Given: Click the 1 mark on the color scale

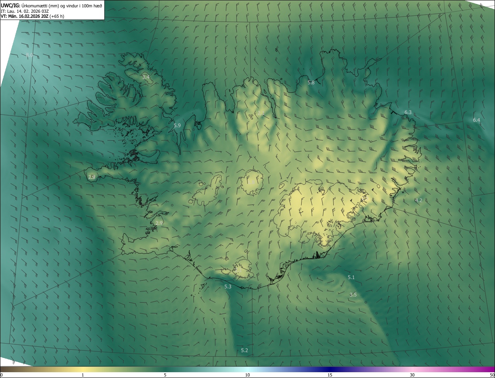Looking at the screenshot, I should point(83,375).
